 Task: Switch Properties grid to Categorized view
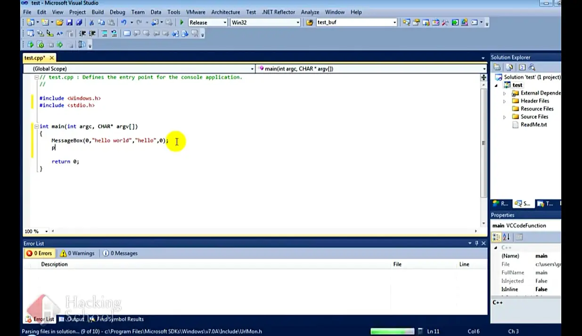point(497,237)
